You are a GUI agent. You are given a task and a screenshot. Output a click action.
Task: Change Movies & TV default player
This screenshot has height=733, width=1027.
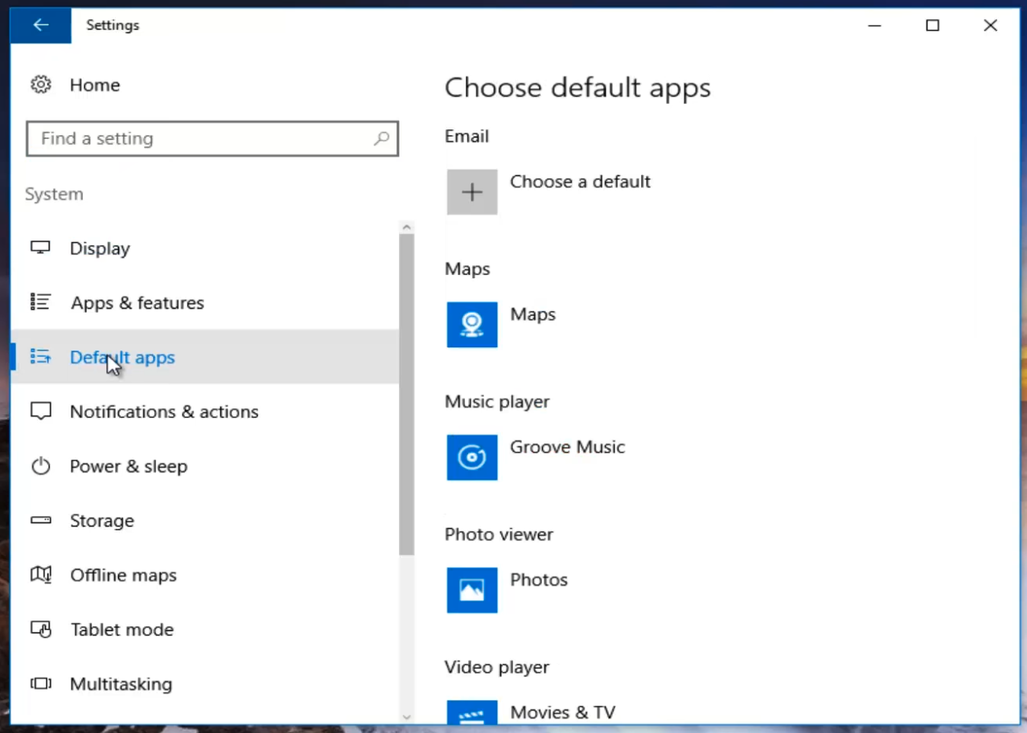(x=562, y=712)
